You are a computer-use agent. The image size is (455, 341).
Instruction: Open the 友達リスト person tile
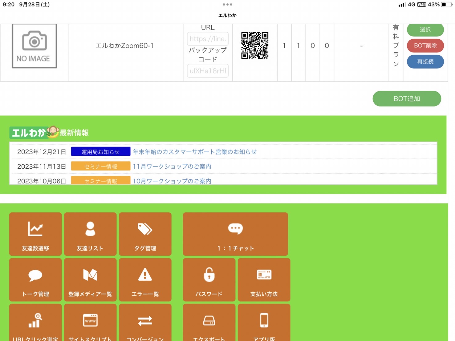pos(90,234)
